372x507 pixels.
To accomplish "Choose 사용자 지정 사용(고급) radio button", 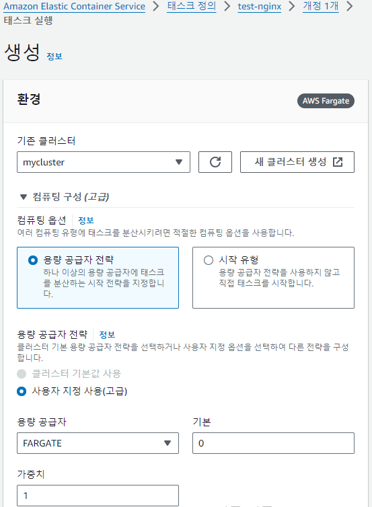I will tap(22, 391).
